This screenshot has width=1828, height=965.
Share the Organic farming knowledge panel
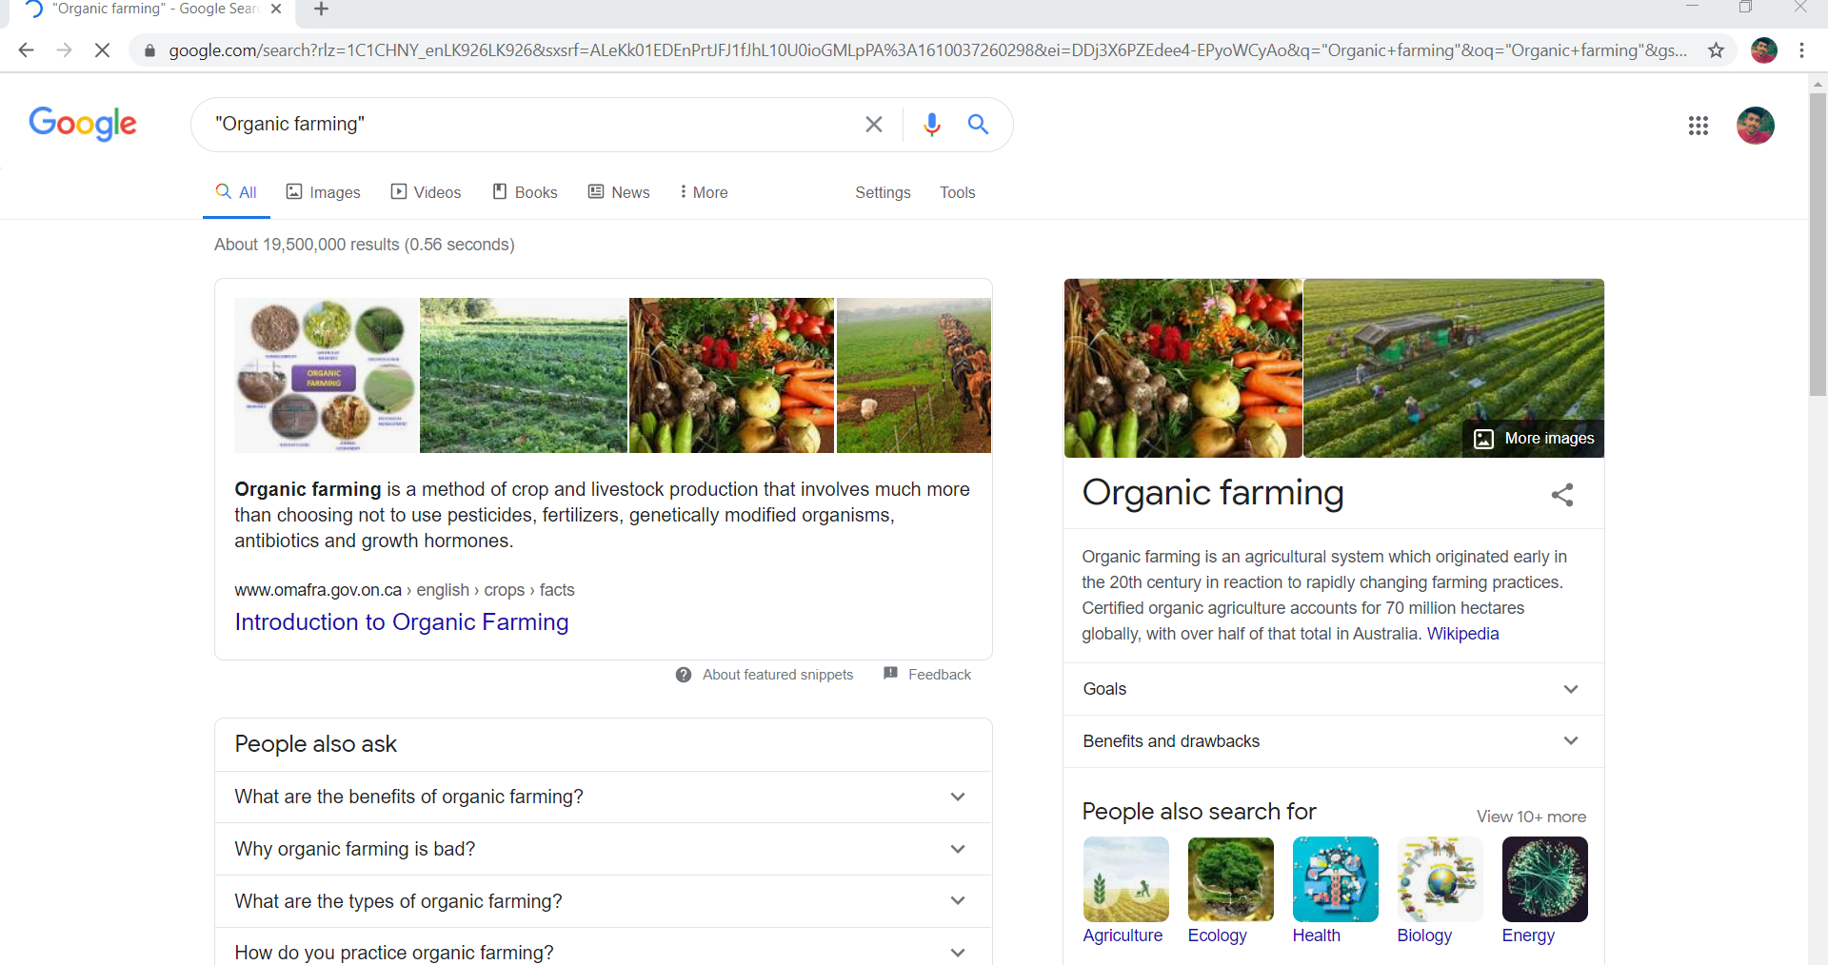tap(1562, 495)
